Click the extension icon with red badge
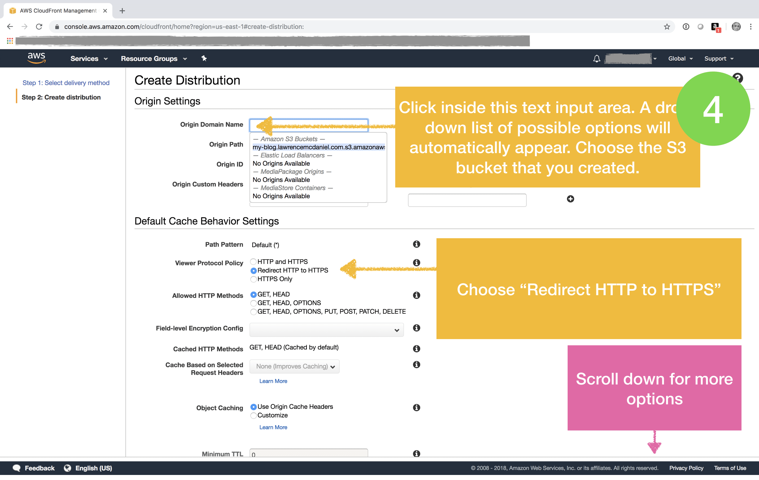 715,27
